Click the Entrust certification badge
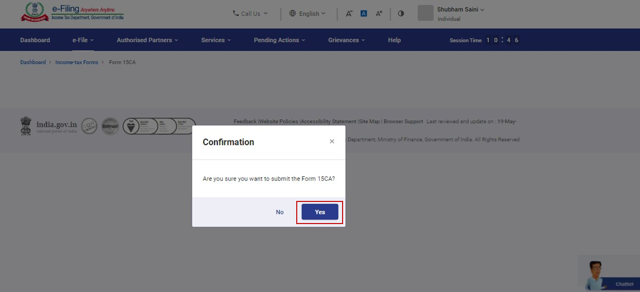The image size is (640, 292). 110,126
